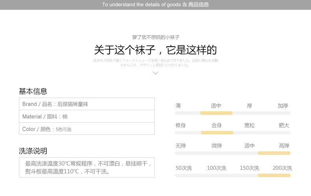
Task: Choose the 微弹 elasticity option
Action: 217,146
